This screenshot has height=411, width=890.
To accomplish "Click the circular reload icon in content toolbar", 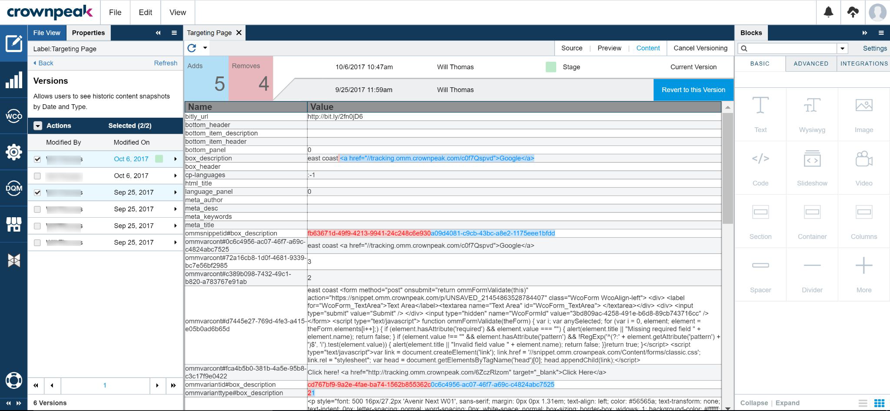I will click(x=192, y=48).
